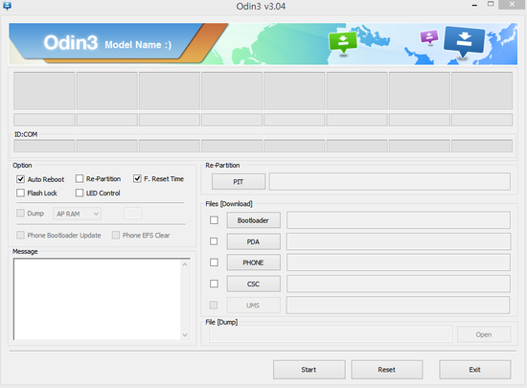Uncheck the Auto Reboot option
The height and width of the screenshot is (388, 527).
point(20,179)
